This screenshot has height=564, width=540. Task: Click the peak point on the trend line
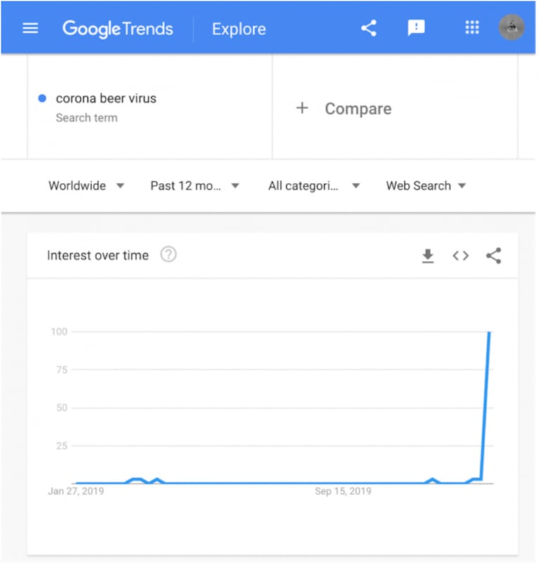(489, 332)
